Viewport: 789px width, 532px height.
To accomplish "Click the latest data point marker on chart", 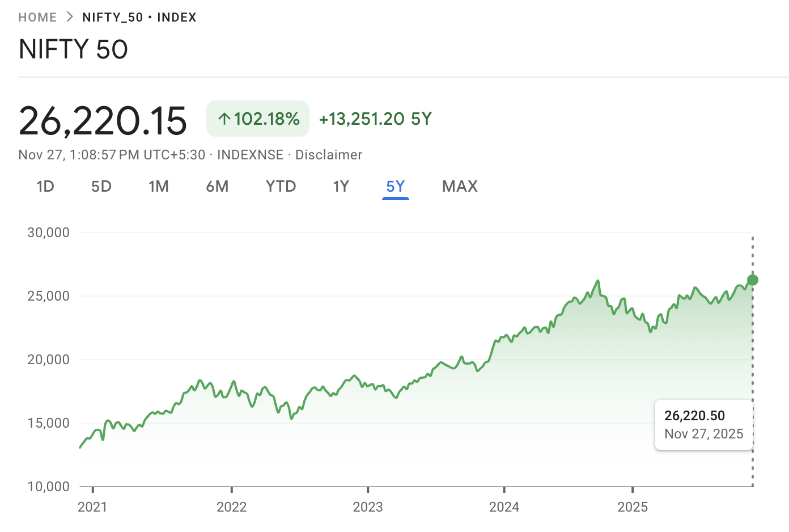I will coord(752,280).
